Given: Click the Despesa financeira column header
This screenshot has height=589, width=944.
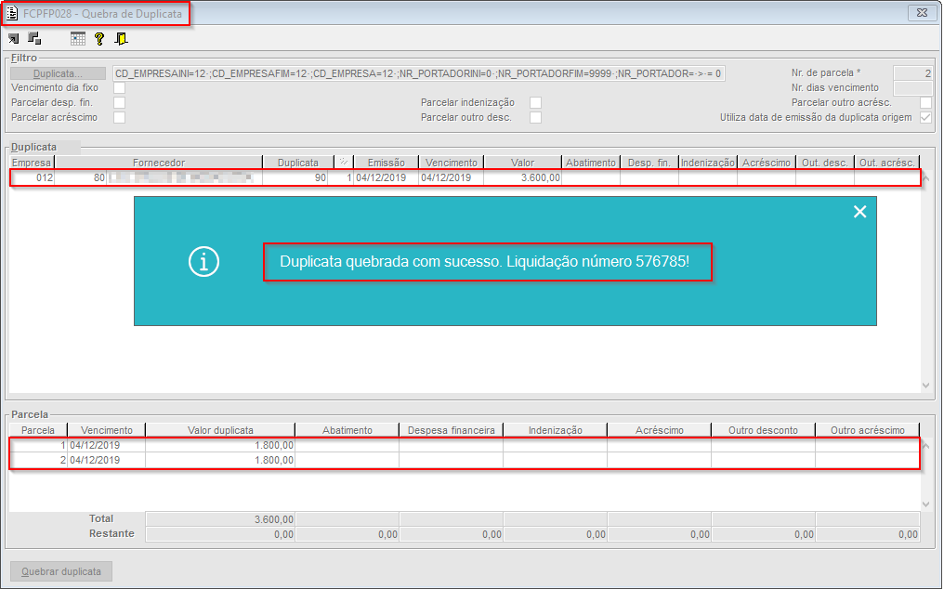Looking at the screenshot, I should tap(451, 430).
